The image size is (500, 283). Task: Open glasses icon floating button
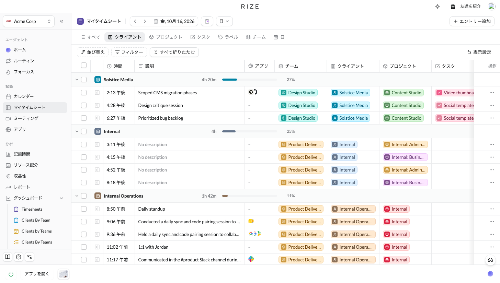click(490, 260)
